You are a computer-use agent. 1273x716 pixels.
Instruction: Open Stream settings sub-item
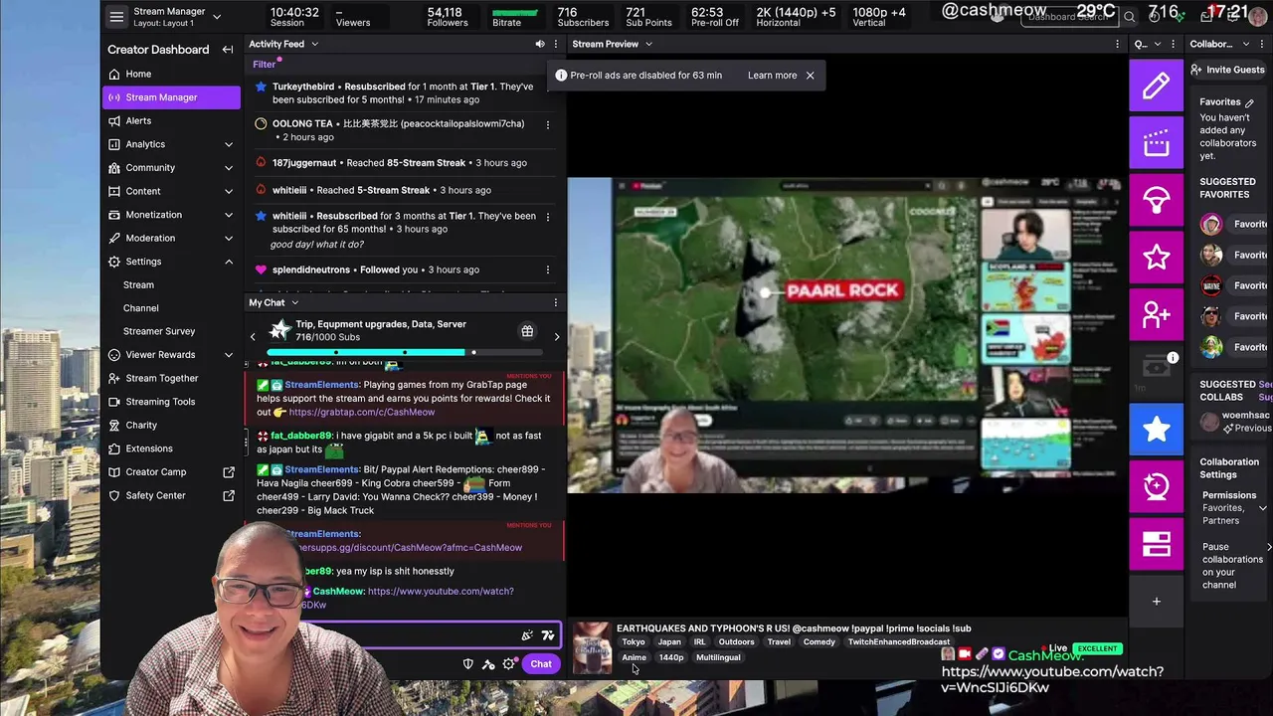[138, 284]
